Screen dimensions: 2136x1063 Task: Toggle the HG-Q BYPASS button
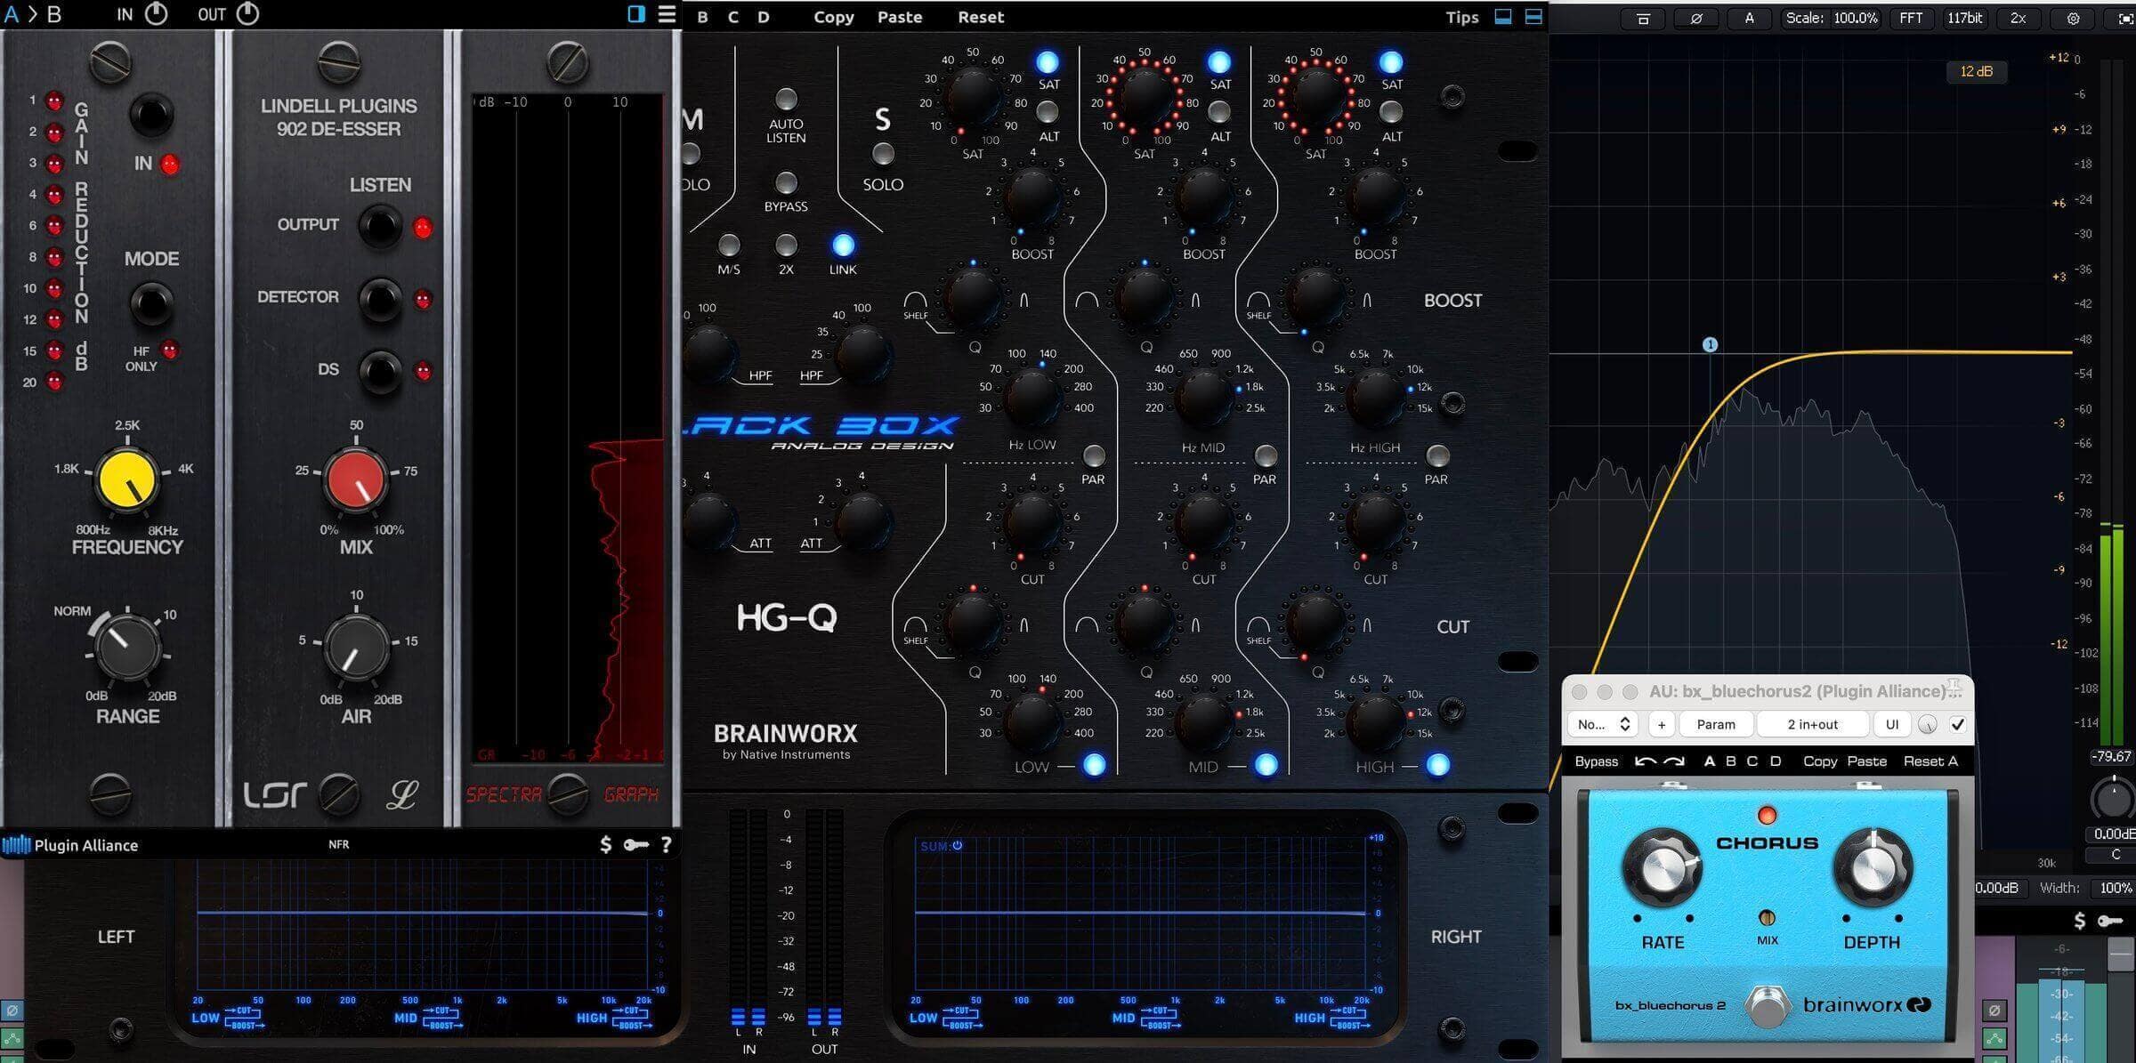click(786, 182)
